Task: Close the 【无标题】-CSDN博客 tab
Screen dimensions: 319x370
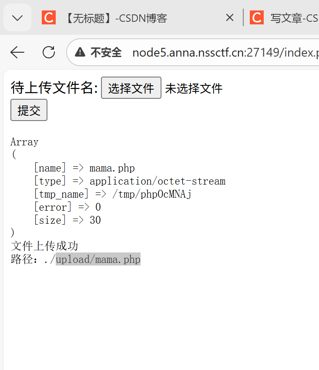Action: (x=229, y=18)
